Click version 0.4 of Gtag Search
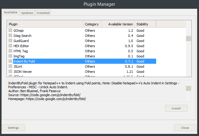 click(130, 36)
